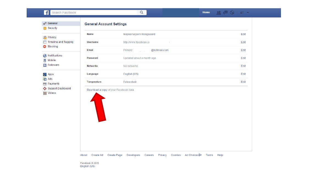Click the red Blocking icon in sidebar
Screen dimensions: 312x176
tap(44, 46)
